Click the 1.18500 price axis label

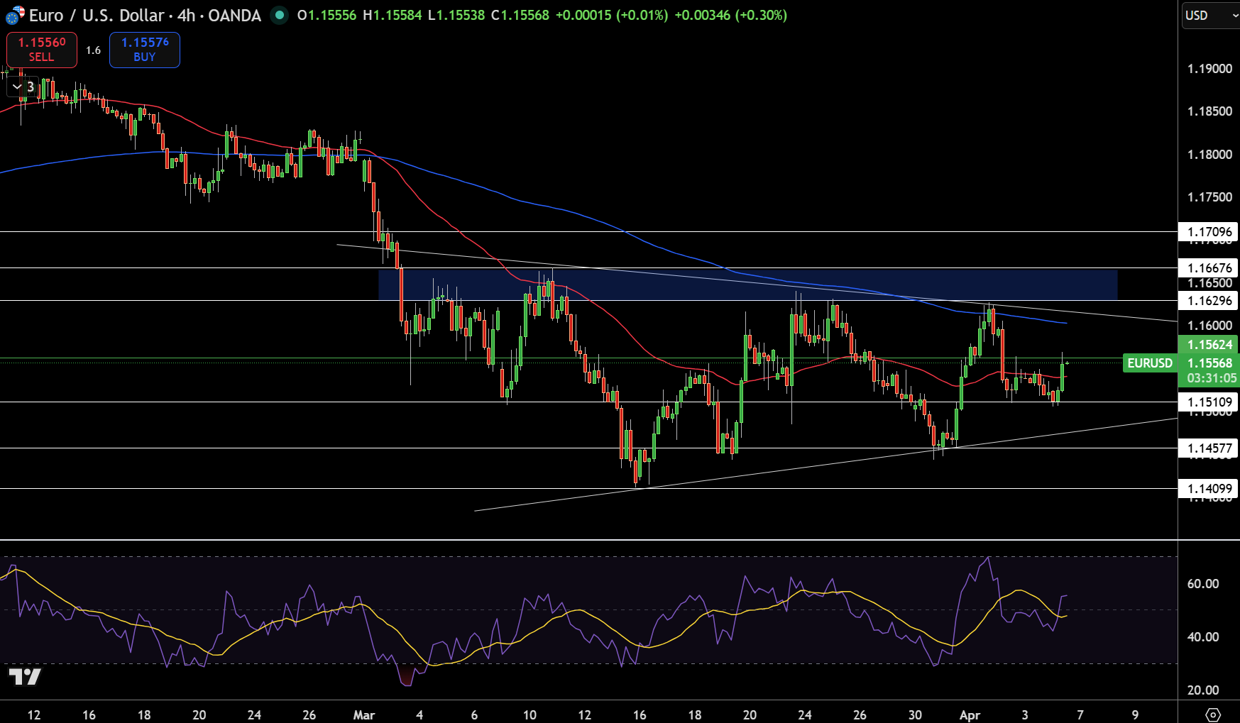click(x=1209, y=111)
